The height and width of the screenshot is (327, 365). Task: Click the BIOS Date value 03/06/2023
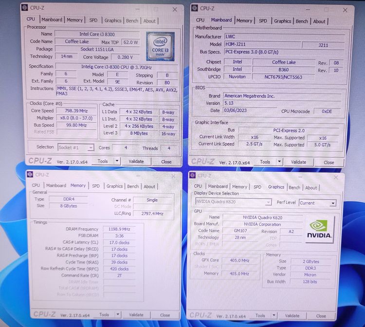pos(250,110)
